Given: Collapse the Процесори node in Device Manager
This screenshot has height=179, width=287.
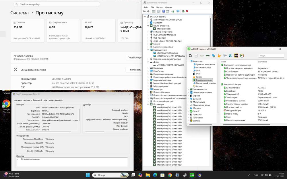Looking at the screenshot, I should point(148,104).
